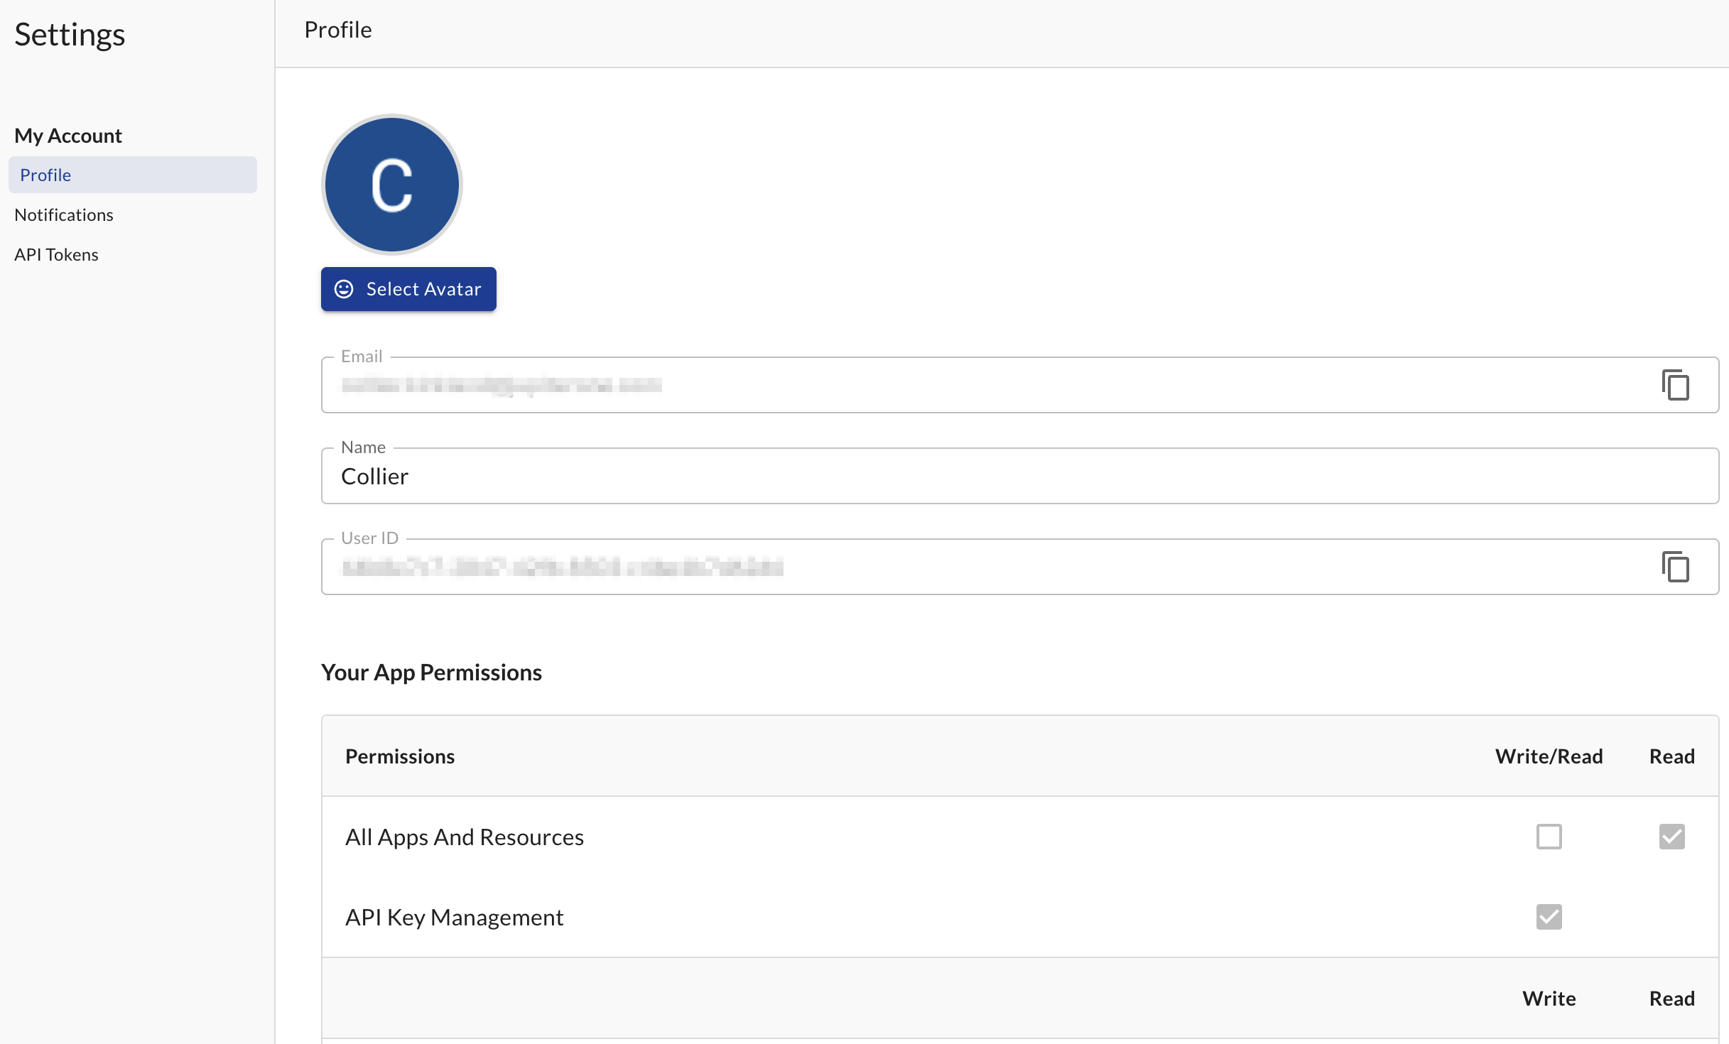Toggle Write/Read checkbox for All Apps And Resources
The width and height of the screenshot is (1729, 1044).
pyautogui.click(x=1549, y=837)
